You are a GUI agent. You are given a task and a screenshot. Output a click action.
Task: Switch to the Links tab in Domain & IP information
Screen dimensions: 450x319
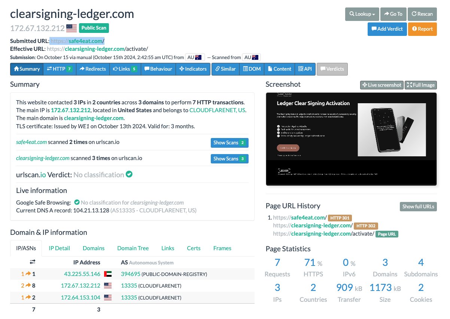click(x=168, y=248)
